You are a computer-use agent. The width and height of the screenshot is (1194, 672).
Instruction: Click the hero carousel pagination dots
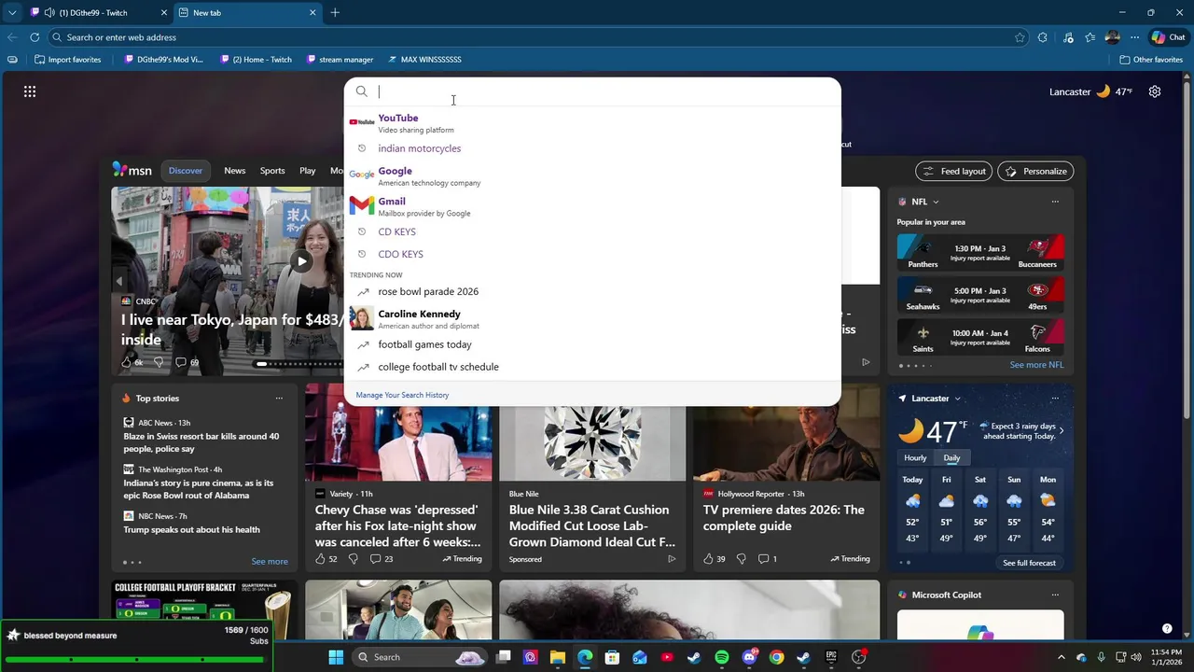[298, 364]
